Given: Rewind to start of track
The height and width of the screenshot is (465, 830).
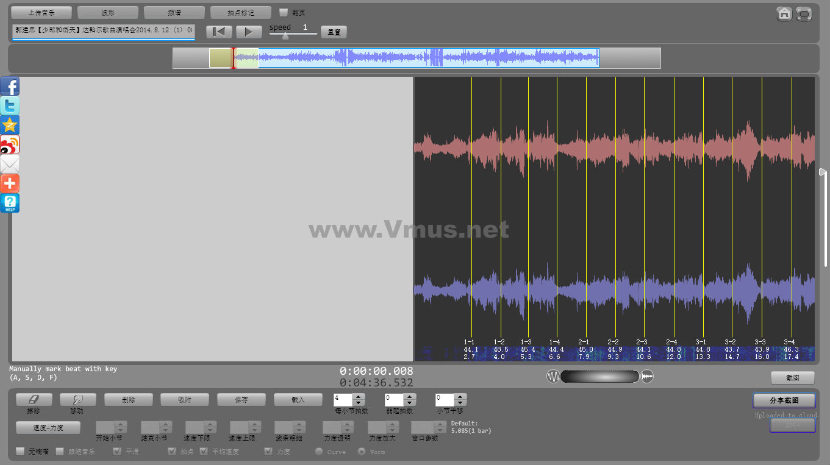Looking at the screenshot, I should [x=219, y=32].
